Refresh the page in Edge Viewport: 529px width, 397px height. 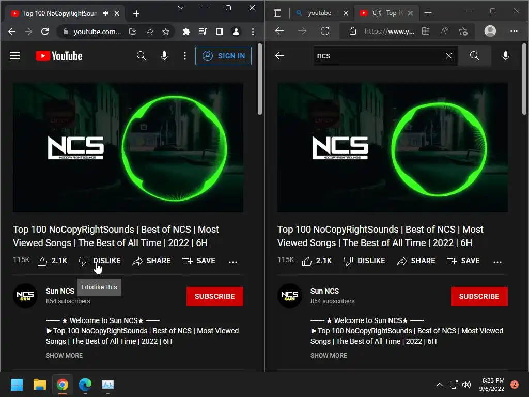click(325, 31)
